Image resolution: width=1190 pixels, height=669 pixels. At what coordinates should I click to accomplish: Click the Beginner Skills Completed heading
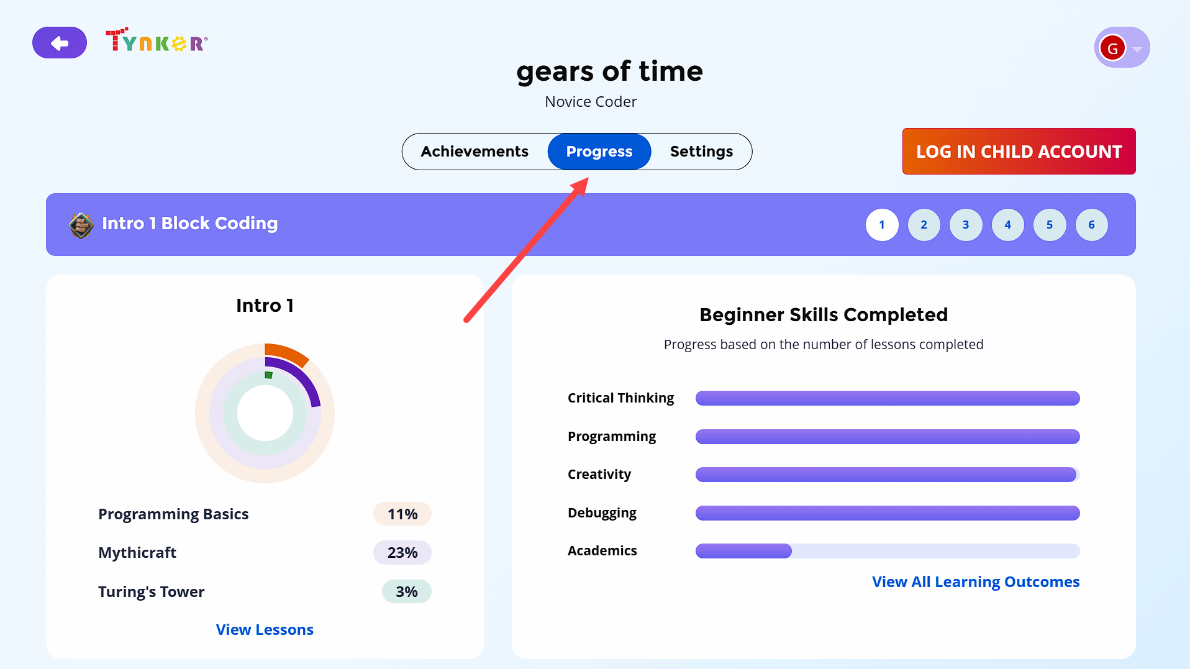(x=824, y=315)
